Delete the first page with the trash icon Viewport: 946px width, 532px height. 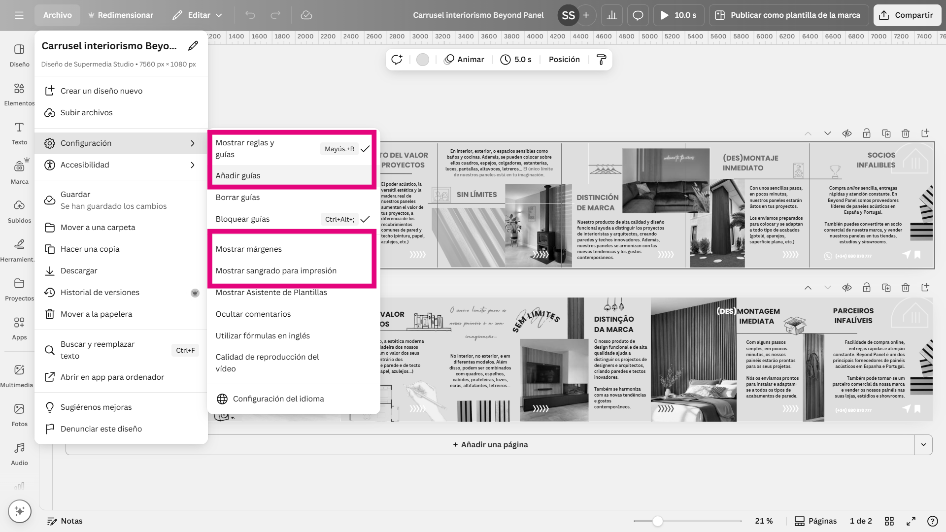point(905,133)
